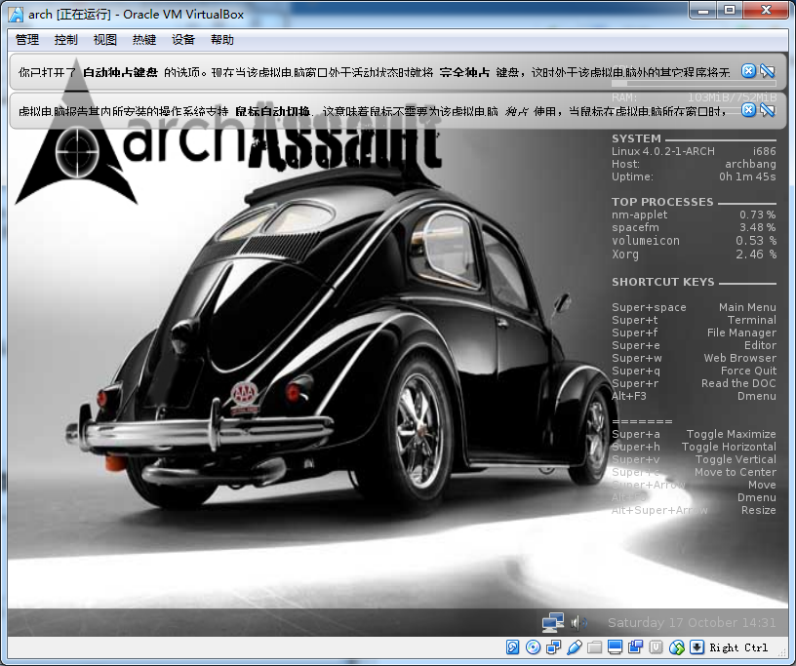The image size is (796, 666).
Task: Click the video capture status icon
Action: coord(636,647)
